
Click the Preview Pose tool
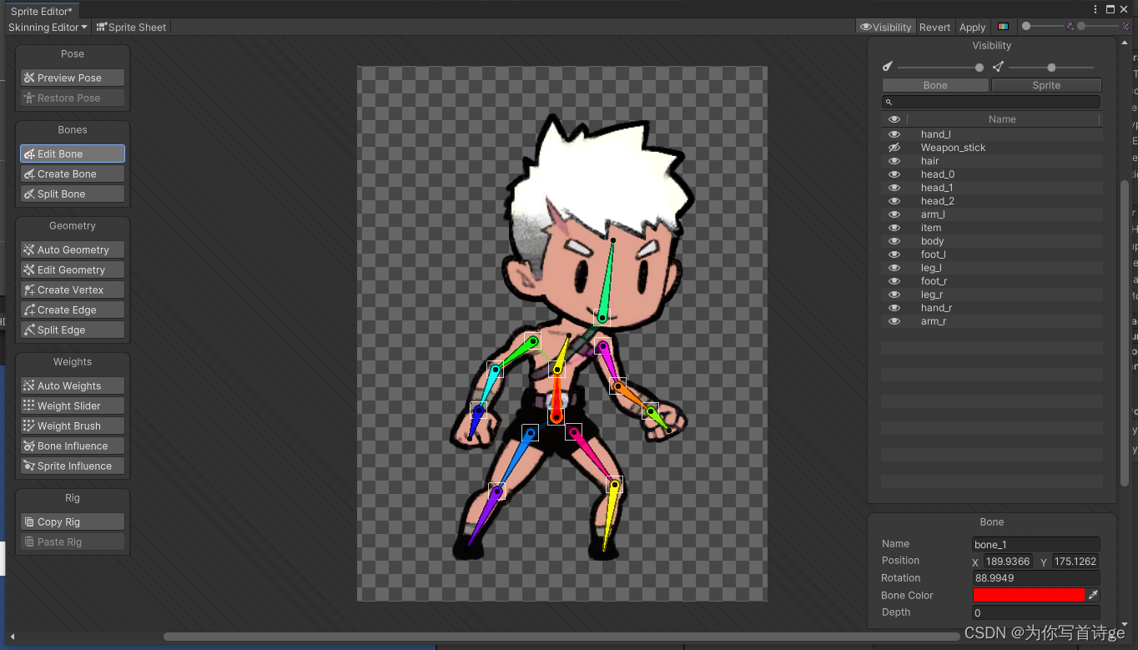[x=73, y=78]
